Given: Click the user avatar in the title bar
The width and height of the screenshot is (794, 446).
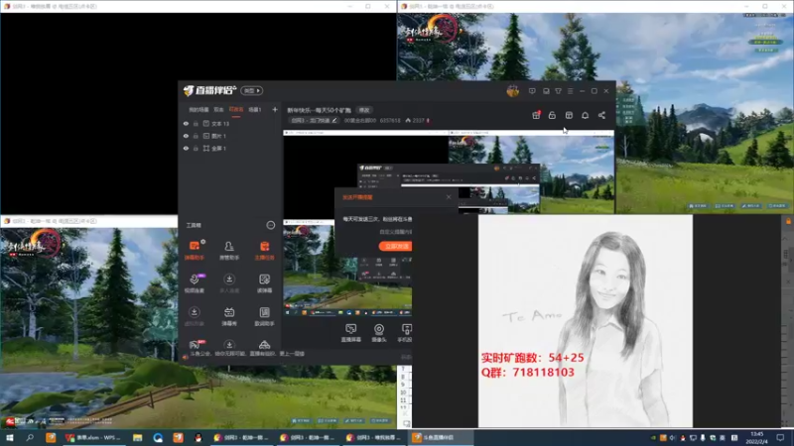Looking at the screenshot, I should click(512, 91).
